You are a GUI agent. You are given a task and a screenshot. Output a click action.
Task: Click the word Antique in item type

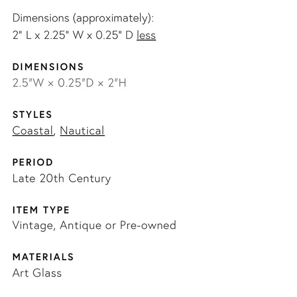pyautogui.click(x=81, y=225)
